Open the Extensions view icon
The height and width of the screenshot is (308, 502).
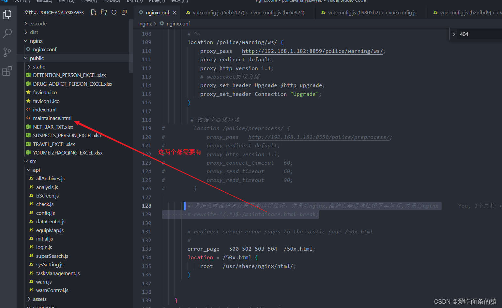[7, 71]
